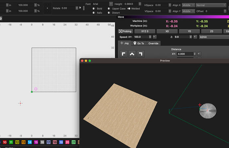
Task: Select green color swatch 21
Action: click(74, 142)
